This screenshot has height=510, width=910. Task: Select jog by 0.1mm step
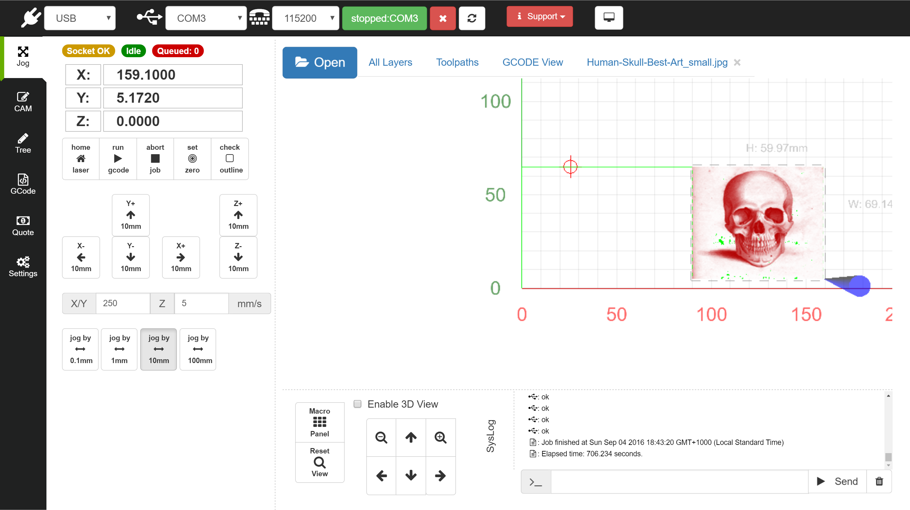81,349
